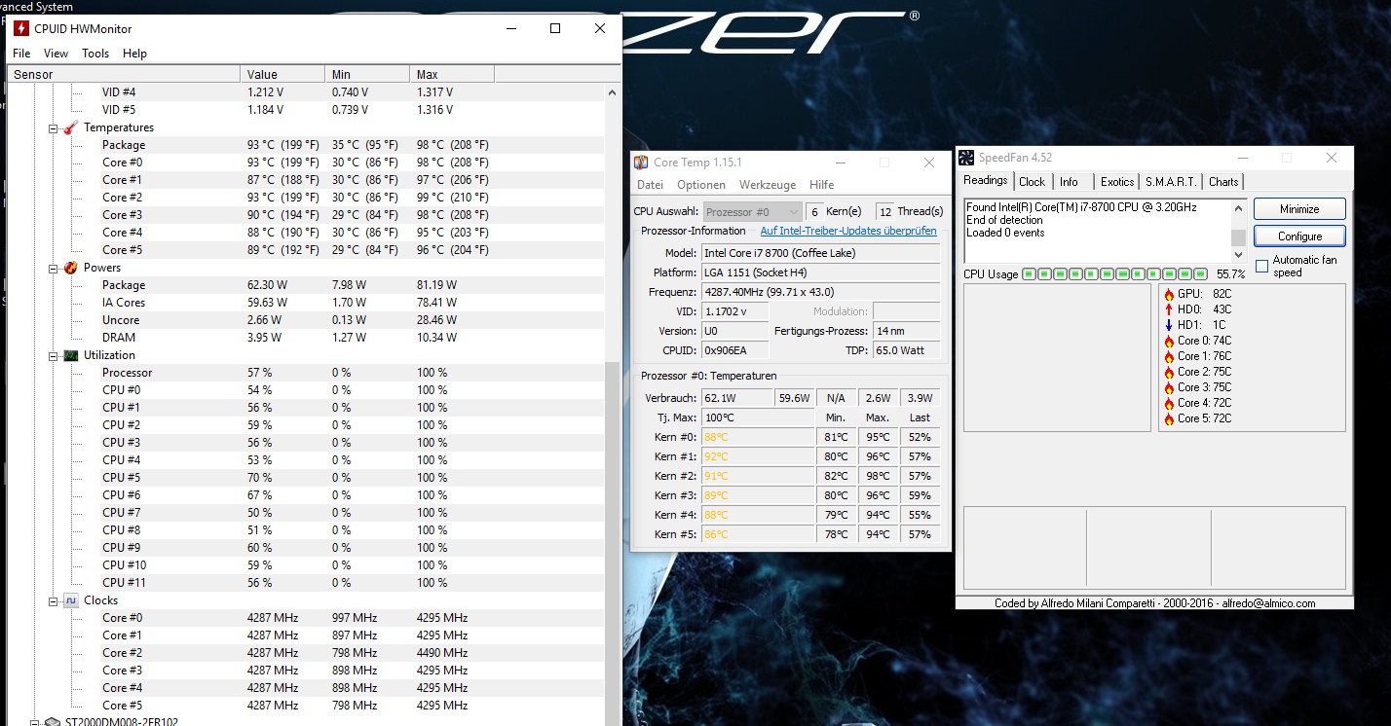
Task: Open the Optionen menu in Core Temp
Action: pos(701,185)
